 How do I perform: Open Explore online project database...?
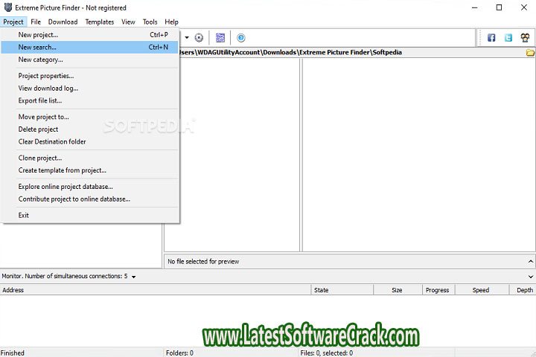[90, 187]
